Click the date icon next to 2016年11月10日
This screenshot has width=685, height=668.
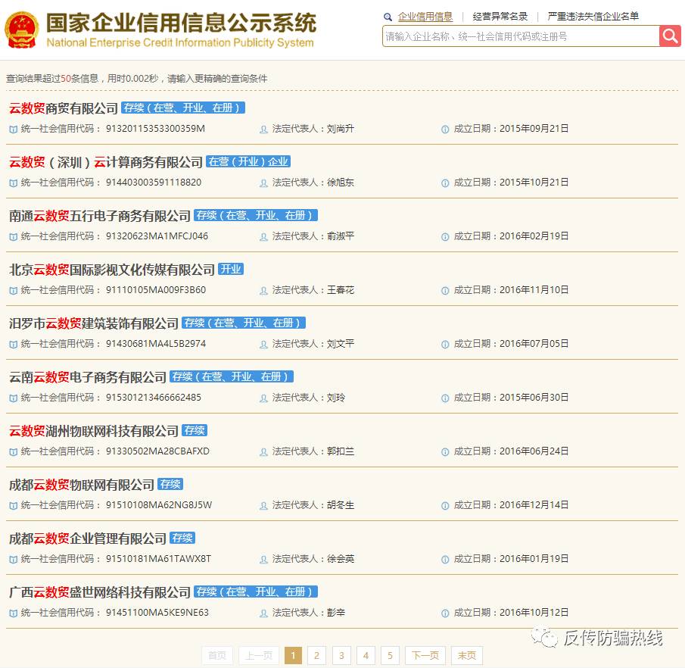[445, 291]
